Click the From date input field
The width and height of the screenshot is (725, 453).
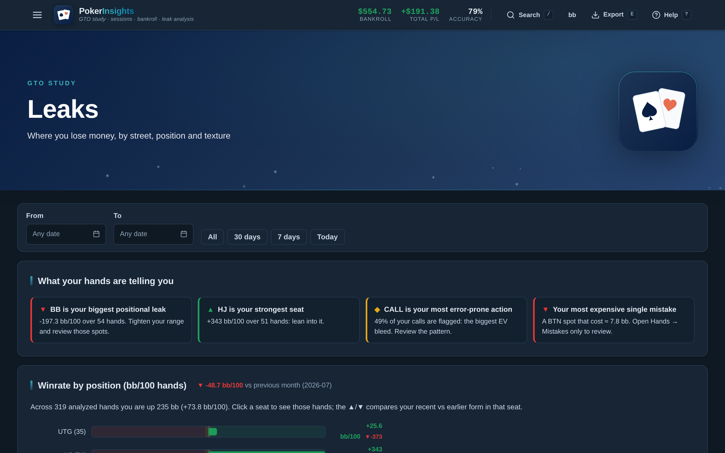[66, 234]
